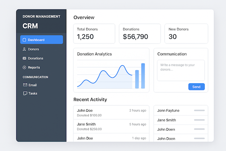Select John Doe 1 day ago activity
The image size is (226, 151).
click(111, 138)
